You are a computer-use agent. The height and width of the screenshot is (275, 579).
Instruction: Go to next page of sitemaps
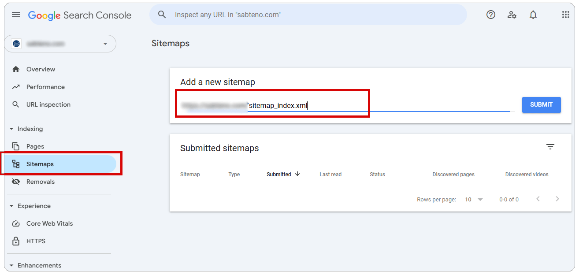pos(557,199)
